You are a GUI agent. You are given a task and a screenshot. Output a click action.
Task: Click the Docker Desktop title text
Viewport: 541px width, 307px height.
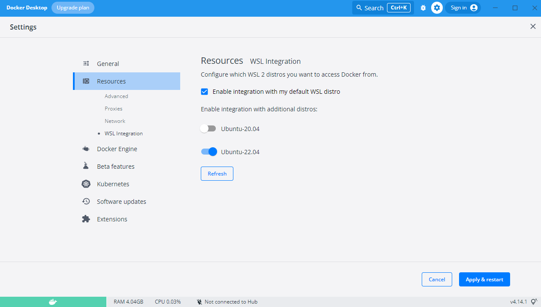[x=27, y=8]
